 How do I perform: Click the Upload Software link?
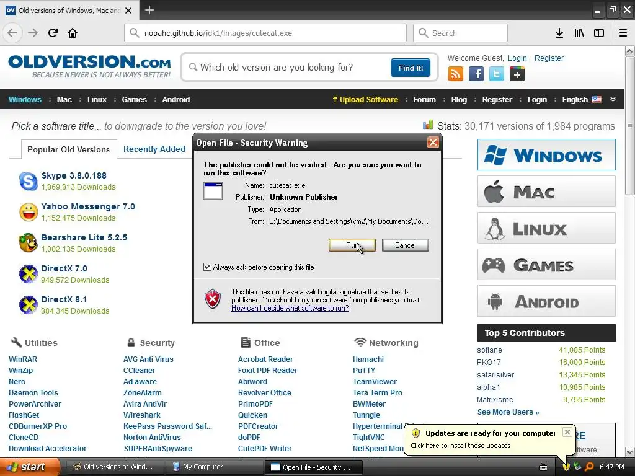(365, 100)
